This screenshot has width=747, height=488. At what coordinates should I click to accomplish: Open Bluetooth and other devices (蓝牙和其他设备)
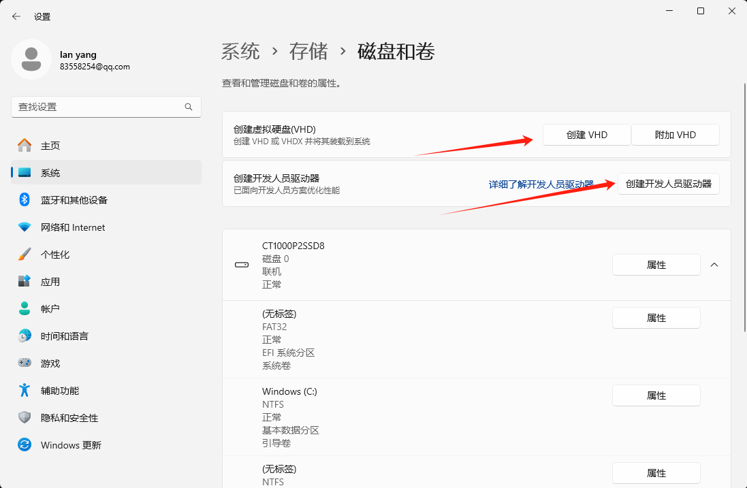click(x=106, y=199)
